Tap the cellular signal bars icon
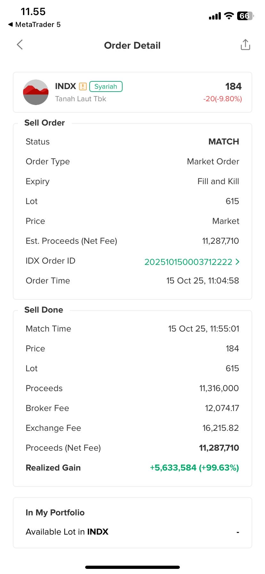The height and width of the screenshot is (574, 265). pos(215,16)
